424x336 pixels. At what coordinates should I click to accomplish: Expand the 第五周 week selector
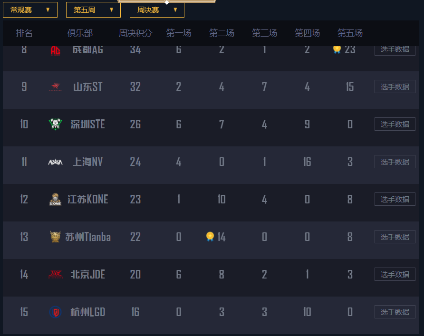[93, 10]
